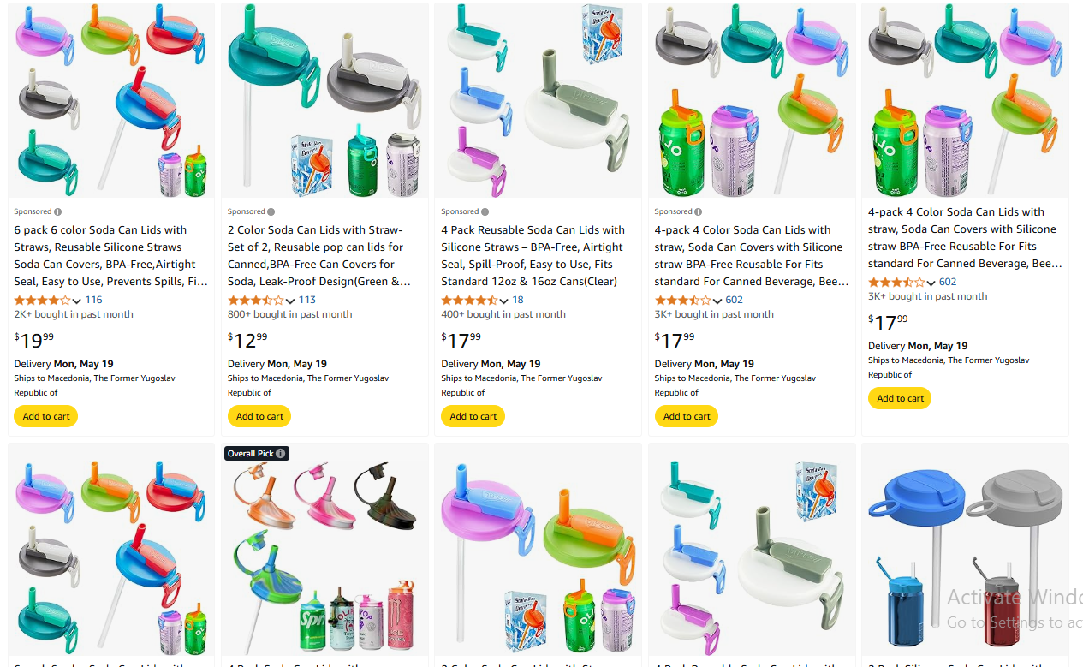Open rating breakdown for unsponsored 602-review listing
This screenshot has height=667, width=1083.
click(931, 283)
